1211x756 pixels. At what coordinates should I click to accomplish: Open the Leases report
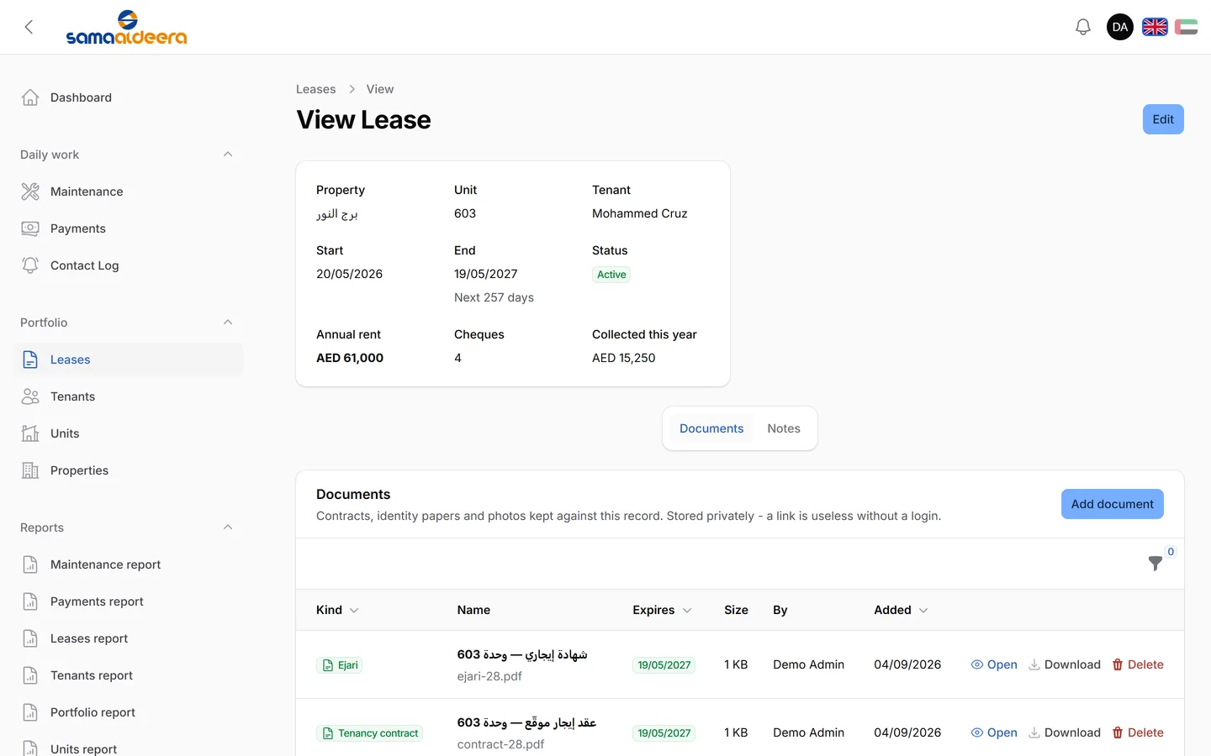point(128,638)
